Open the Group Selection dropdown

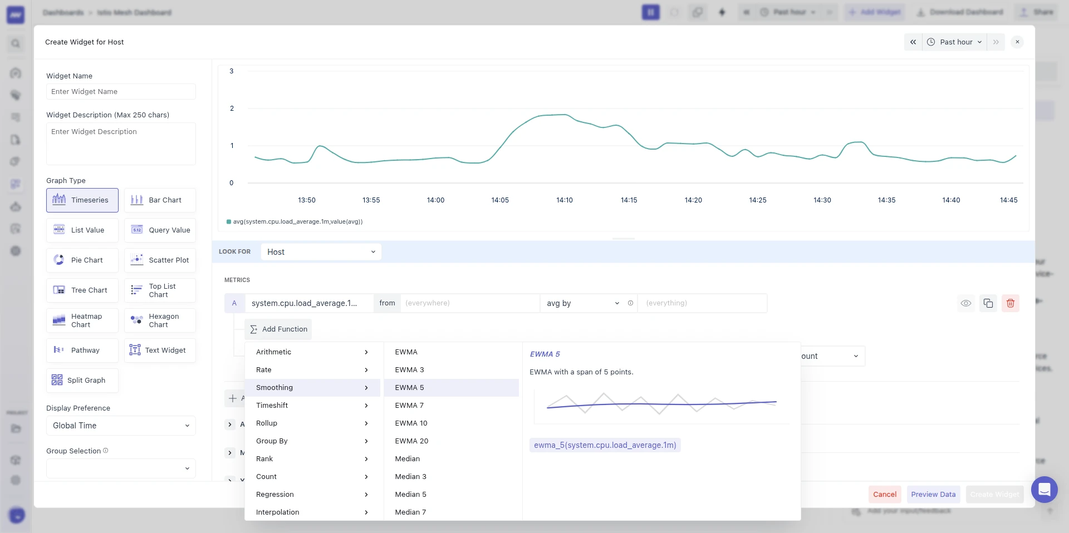click(121, 468)
